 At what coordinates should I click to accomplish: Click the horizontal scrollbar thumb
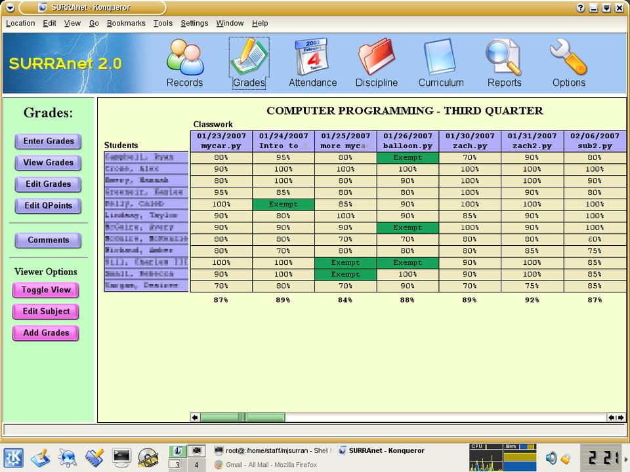[242, 417]
